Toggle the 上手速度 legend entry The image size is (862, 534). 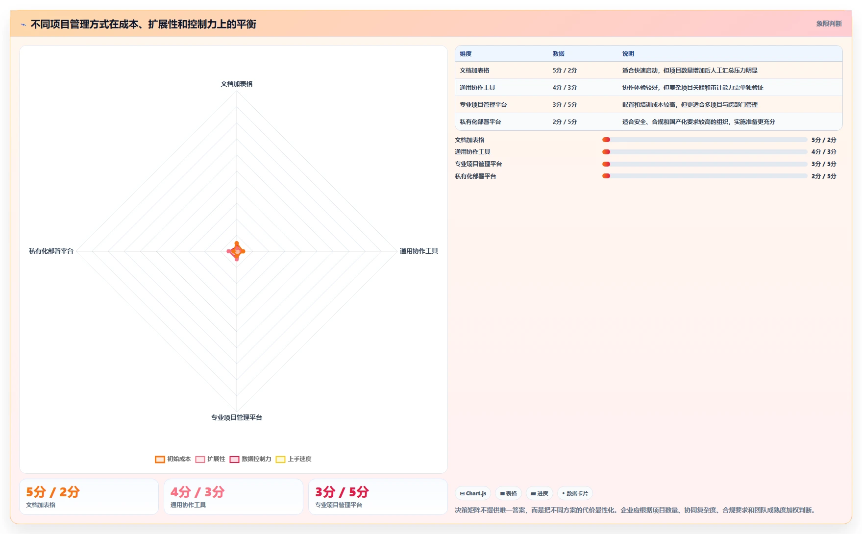tap(294, 459)
